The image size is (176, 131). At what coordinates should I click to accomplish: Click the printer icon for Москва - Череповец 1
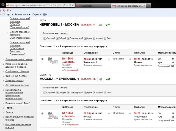101,79
